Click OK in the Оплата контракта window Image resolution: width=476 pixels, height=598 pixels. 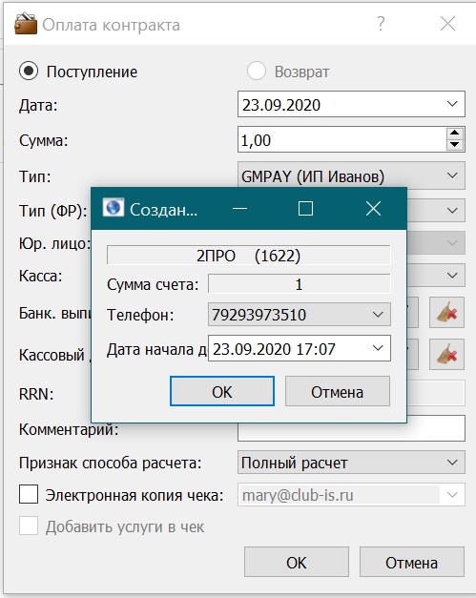297,562
